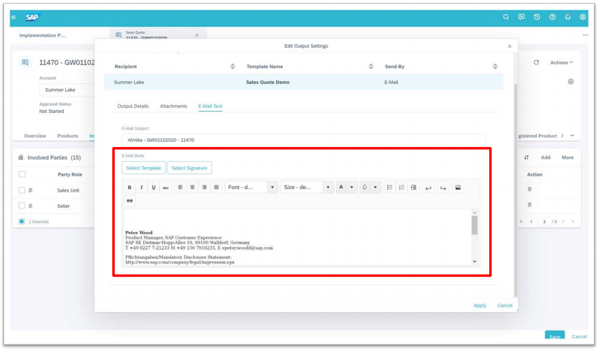Open notifications bell
Viewport: 597px width, 353px height.
coord(568,17)
